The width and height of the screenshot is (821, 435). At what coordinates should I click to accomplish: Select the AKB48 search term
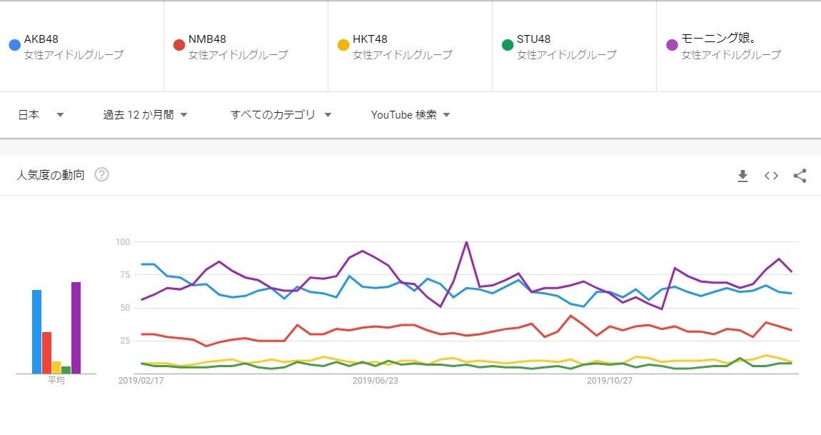tap(41, 39)
